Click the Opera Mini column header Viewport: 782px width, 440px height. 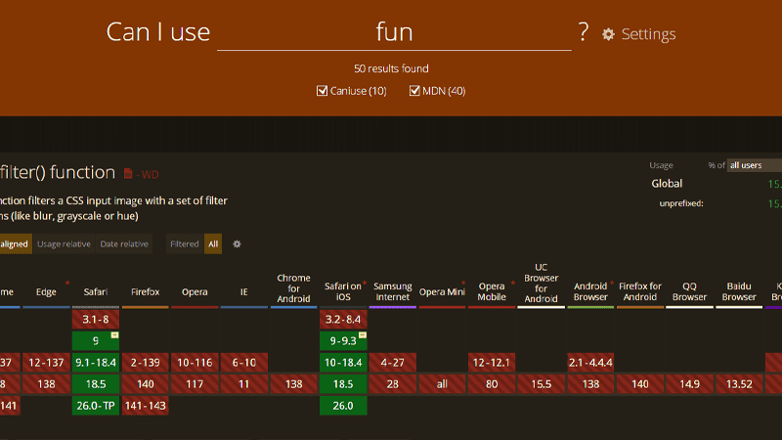(442, 291)
